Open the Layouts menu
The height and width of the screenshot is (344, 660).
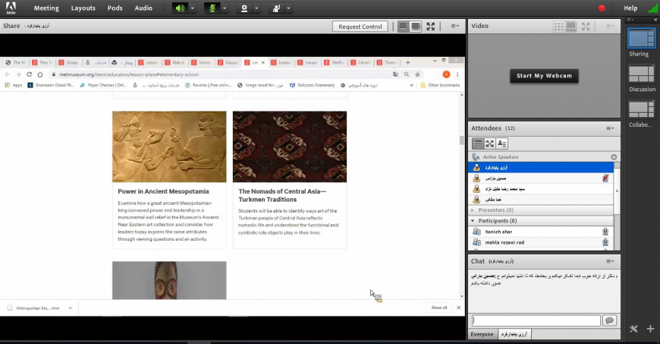(83, 8)
